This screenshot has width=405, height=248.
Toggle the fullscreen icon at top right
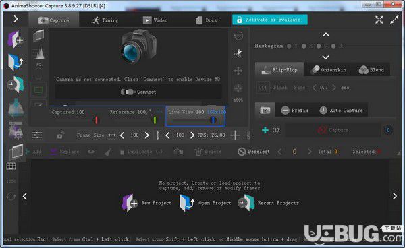click(379, 20)
